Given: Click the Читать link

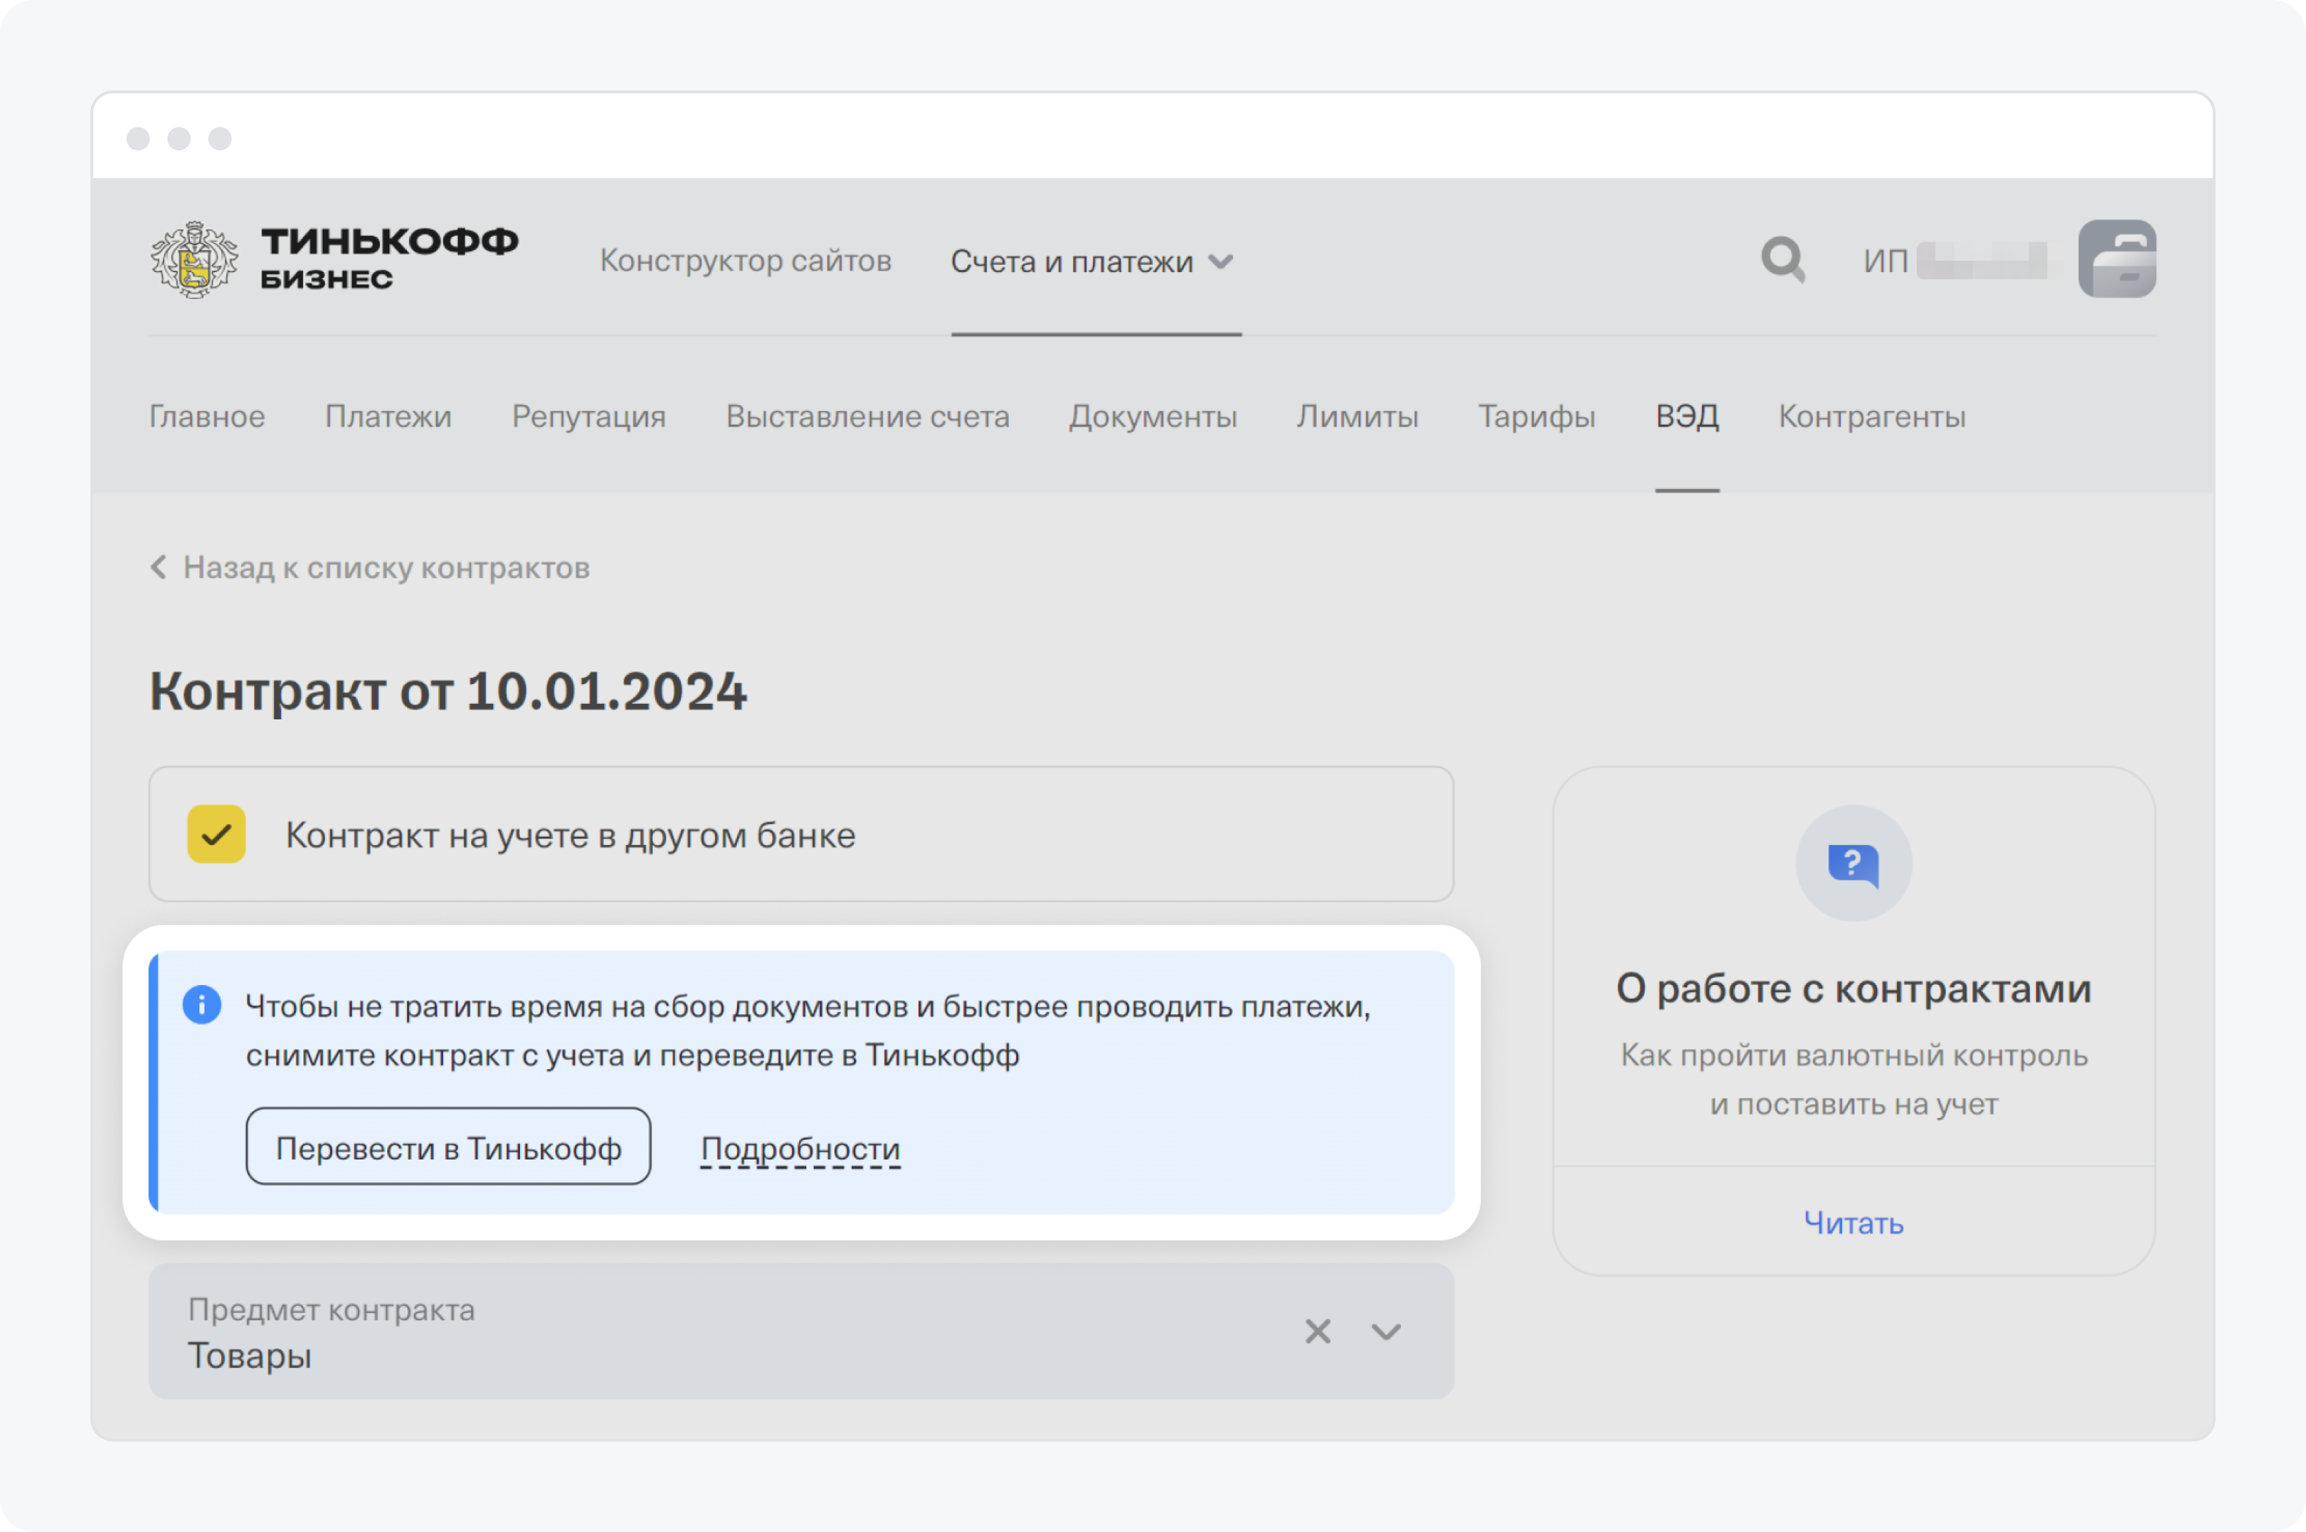Looking at the screenshot, I should (x=1853, y=1222).
